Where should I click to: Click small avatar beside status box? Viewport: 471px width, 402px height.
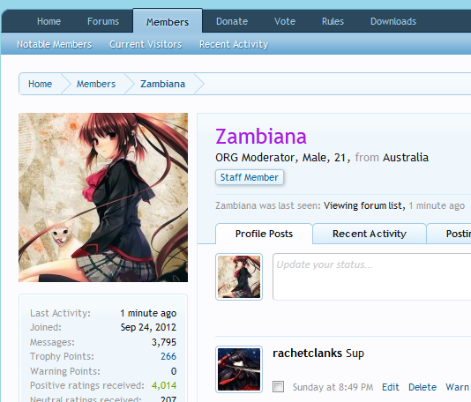tap(239, 277)
